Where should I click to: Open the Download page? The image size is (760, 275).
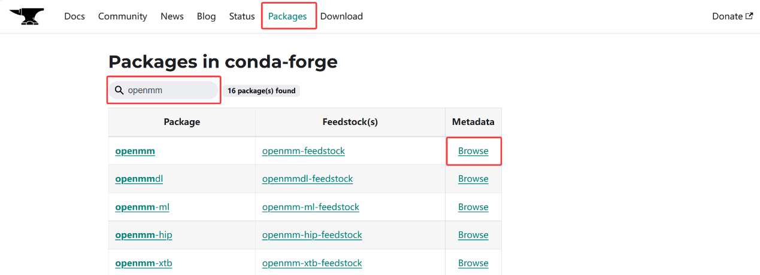pyautogui.click(x=341, y=16)
